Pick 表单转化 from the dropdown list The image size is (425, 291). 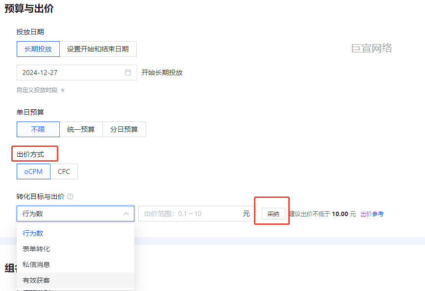[75, 249]
